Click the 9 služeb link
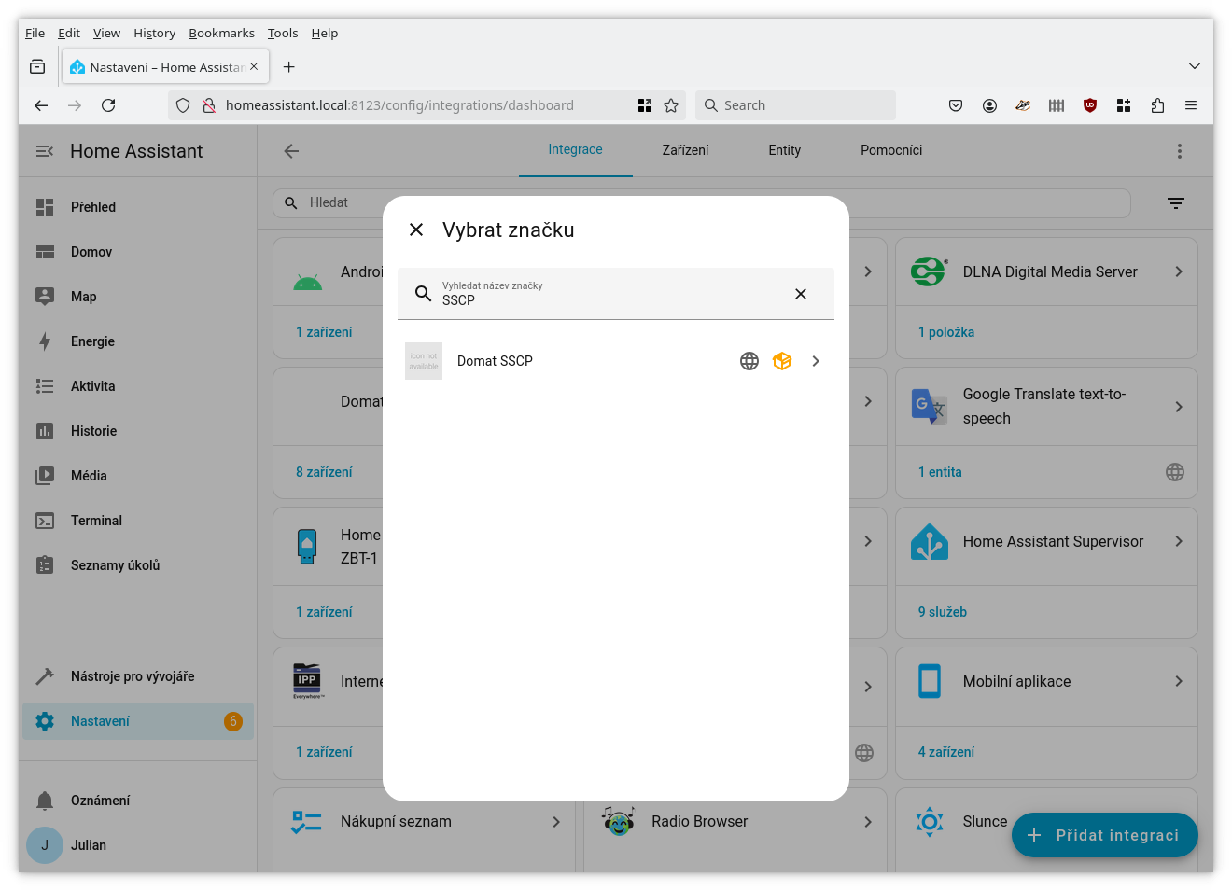This screenshot has height=891, width=1232. (x=942, y=612)
